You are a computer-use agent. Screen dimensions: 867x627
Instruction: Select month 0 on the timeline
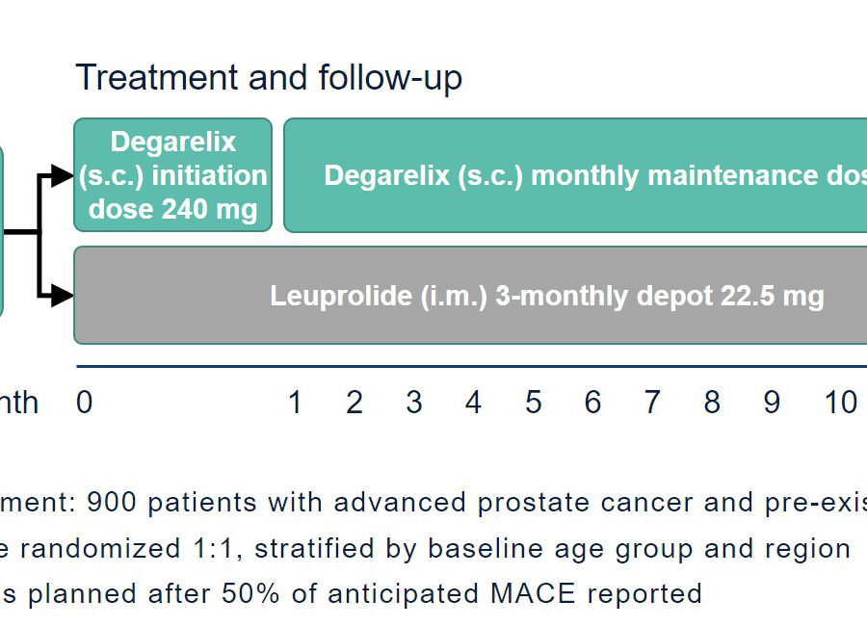pos(84,402)
